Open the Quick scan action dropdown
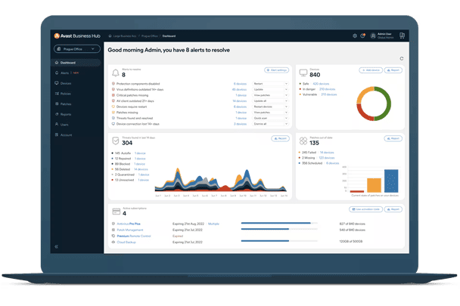 point(270,118)
